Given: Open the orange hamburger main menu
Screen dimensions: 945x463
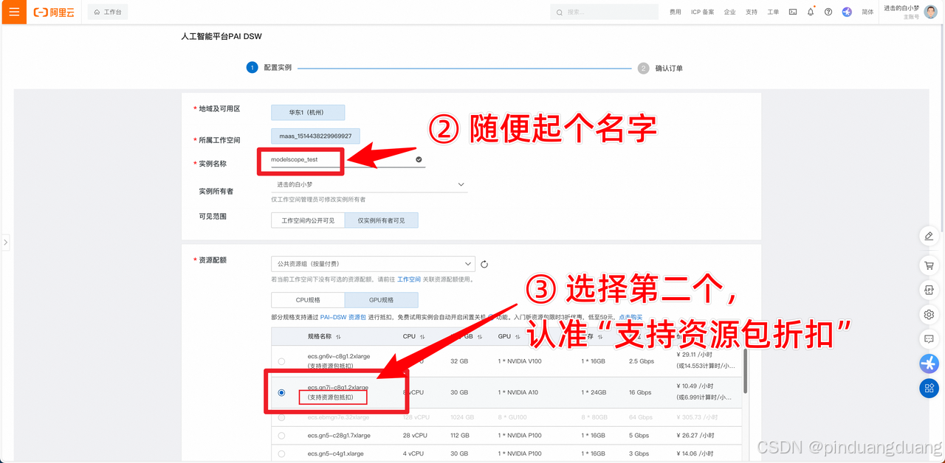Looking at the screenshot, I should pyautogui.click(x=14, y=12).
